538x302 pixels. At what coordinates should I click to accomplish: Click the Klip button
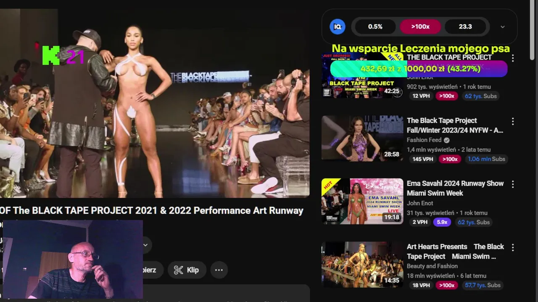[187, 270]
